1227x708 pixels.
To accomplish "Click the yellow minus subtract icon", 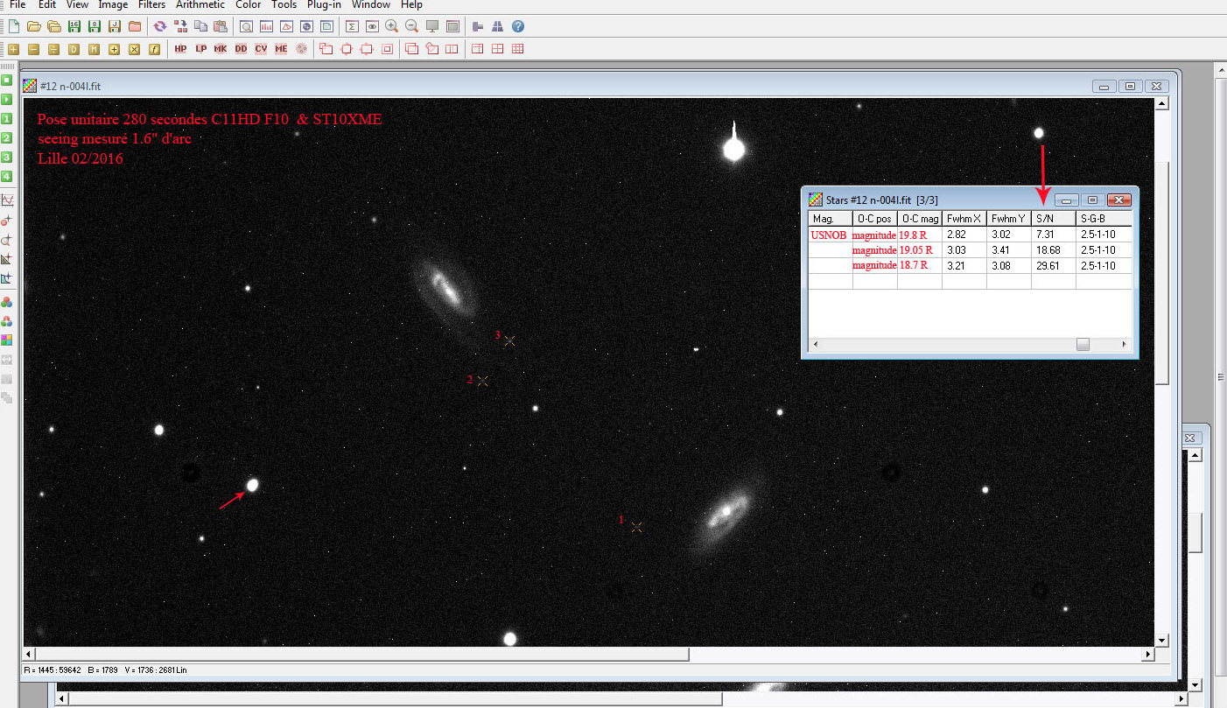I will click(33, 49).
